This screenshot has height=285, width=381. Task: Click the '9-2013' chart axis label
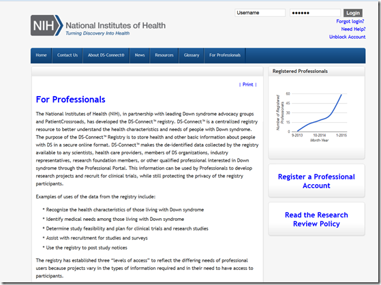(x=297, y=136)
